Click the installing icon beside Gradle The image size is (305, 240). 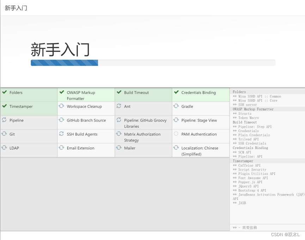[x=176, y=106]
